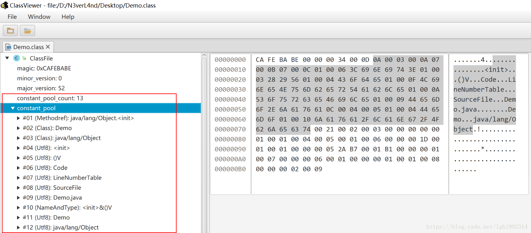Expand constant #01 Methodref entry

(18, 118)
